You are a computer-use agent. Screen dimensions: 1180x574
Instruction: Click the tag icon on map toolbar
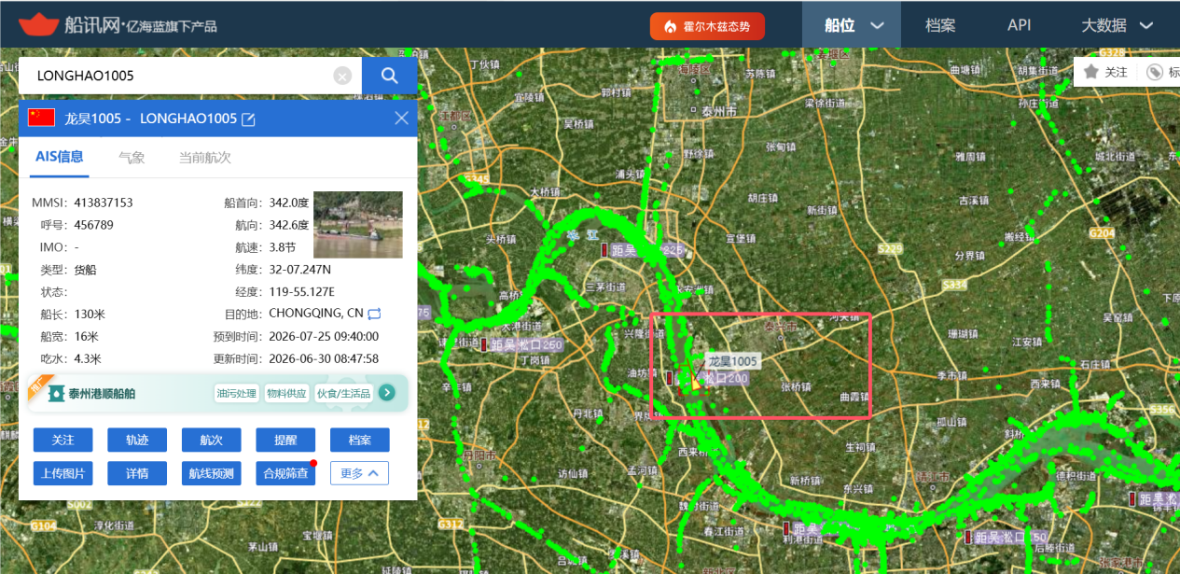click(1155, 72)
